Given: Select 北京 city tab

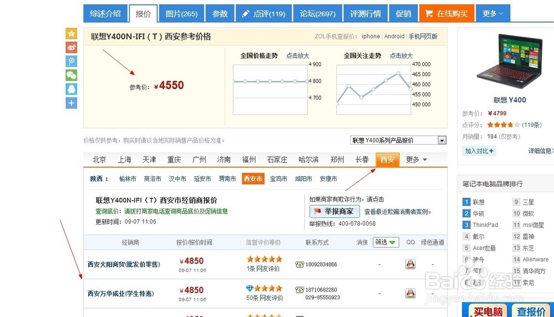Looking at the screenshot, I should click(x=99, y=160).
